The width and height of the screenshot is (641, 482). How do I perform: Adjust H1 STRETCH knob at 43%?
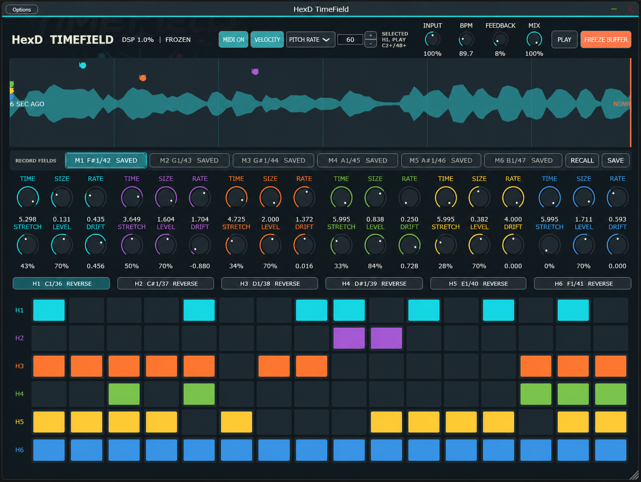(x=27, y=245)
